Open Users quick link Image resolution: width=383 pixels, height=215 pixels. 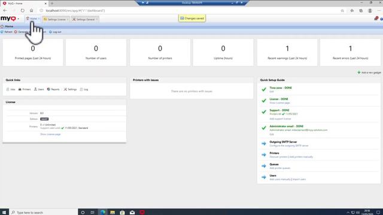tap(39, 90)
